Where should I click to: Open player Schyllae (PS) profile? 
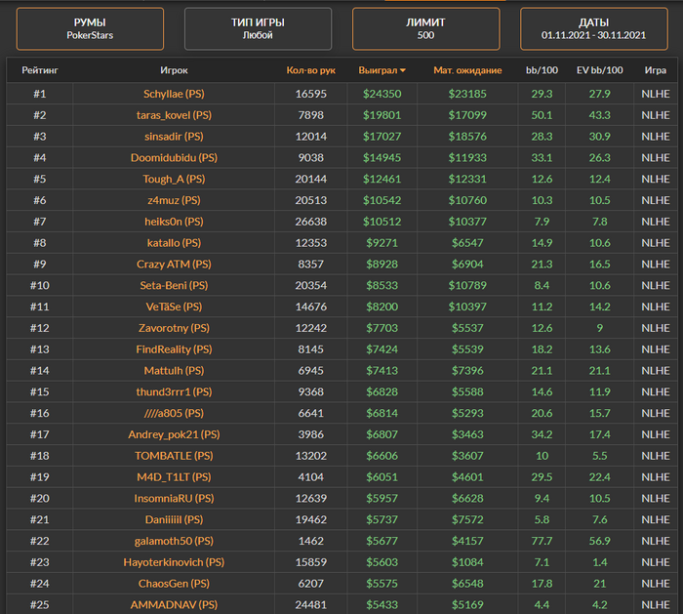point(174,94)
